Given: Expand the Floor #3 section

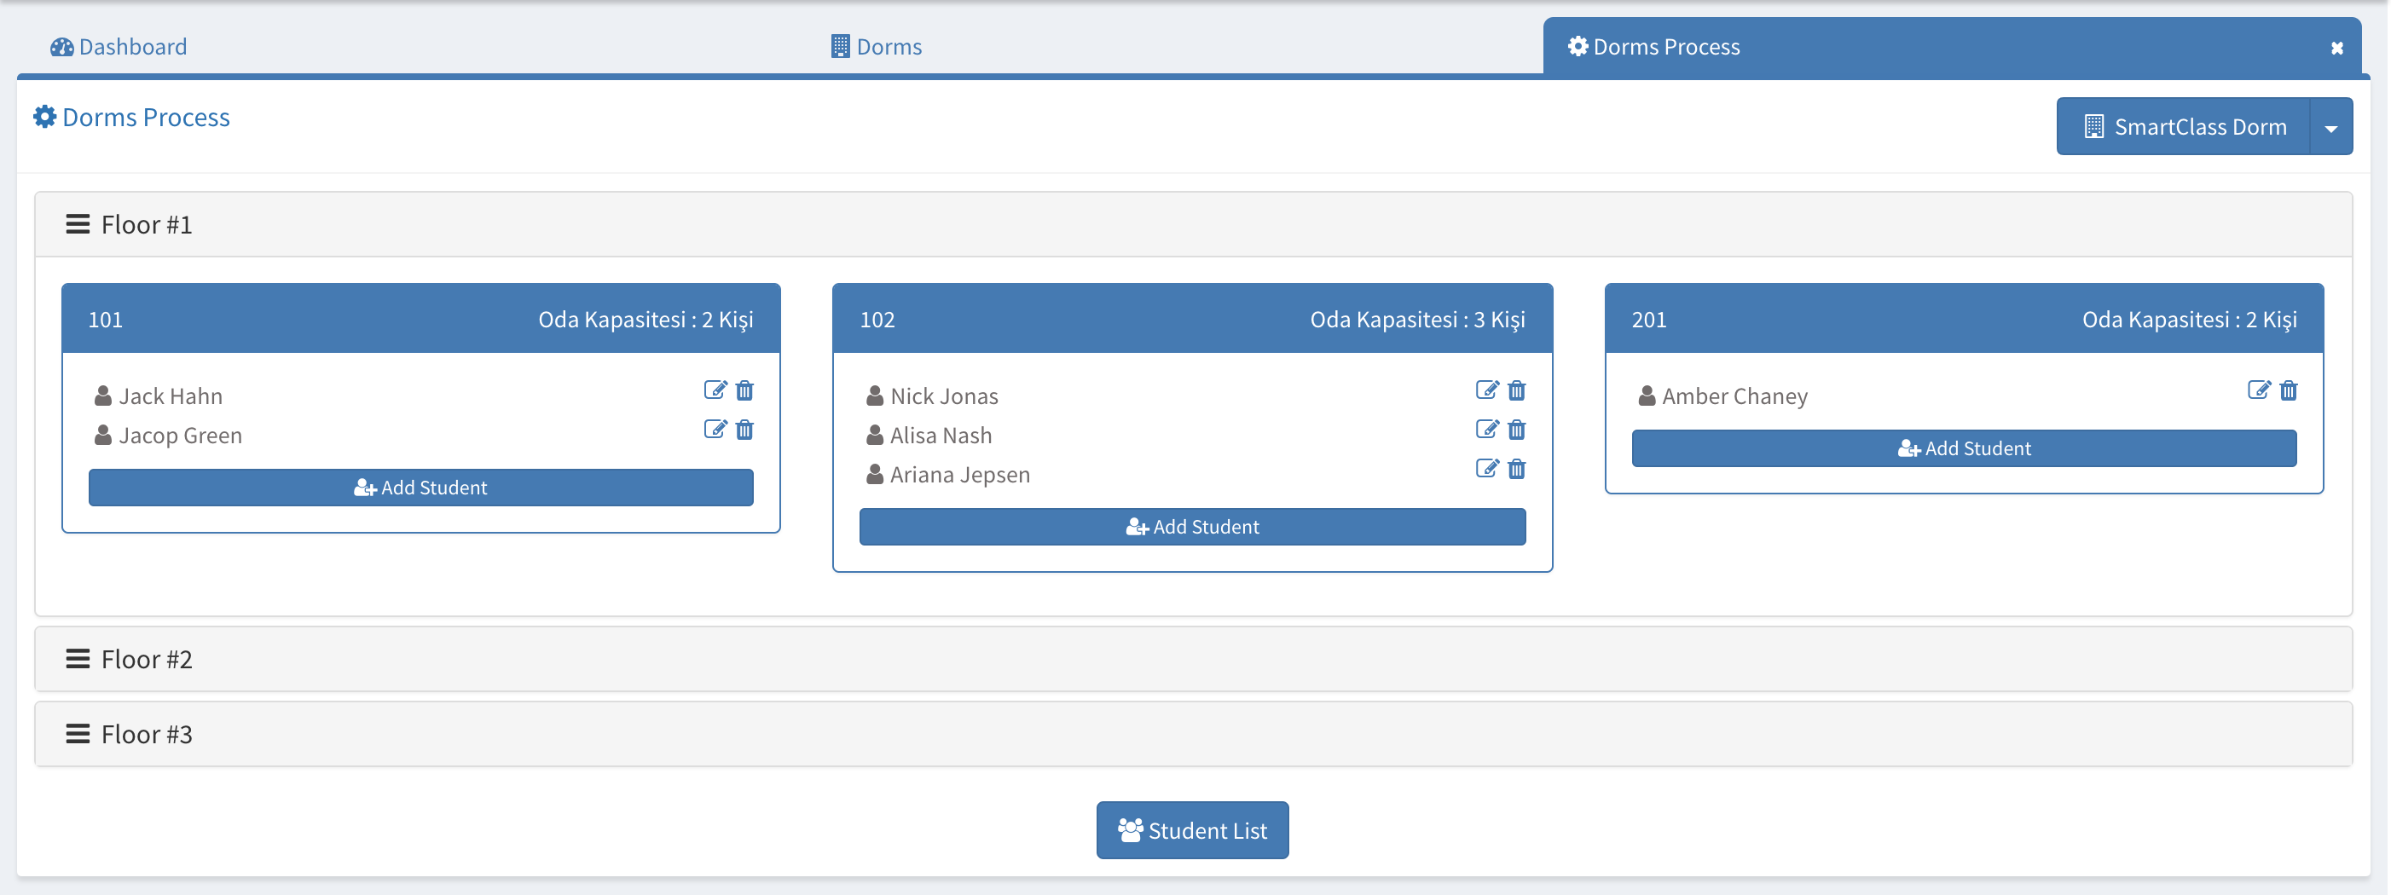Looking at the screenshot, I should point(146,735).
